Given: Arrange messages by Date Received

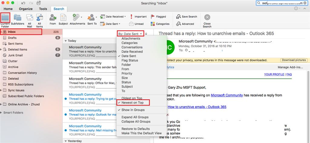Looking at the screenshot, I should click(132, 52).
